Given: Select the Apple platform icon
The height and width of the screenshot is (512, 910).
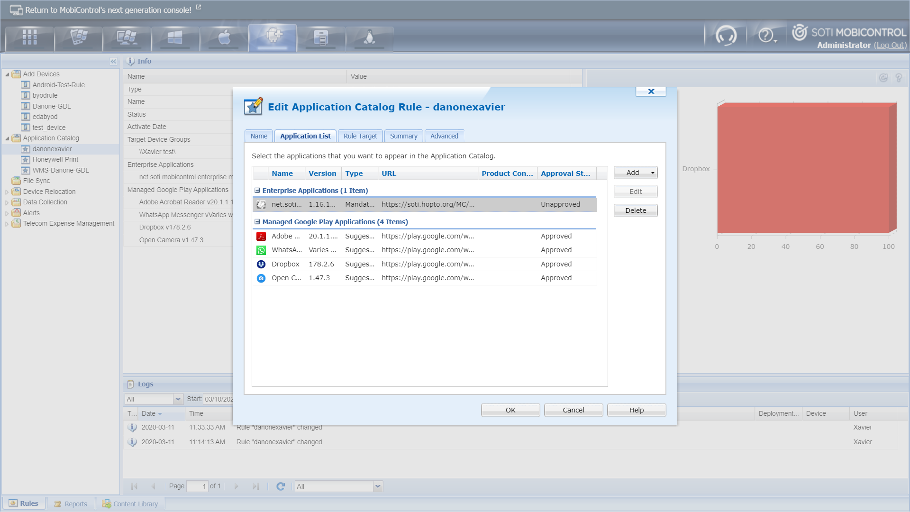Looking at the screenshot, I should (224, 38).
